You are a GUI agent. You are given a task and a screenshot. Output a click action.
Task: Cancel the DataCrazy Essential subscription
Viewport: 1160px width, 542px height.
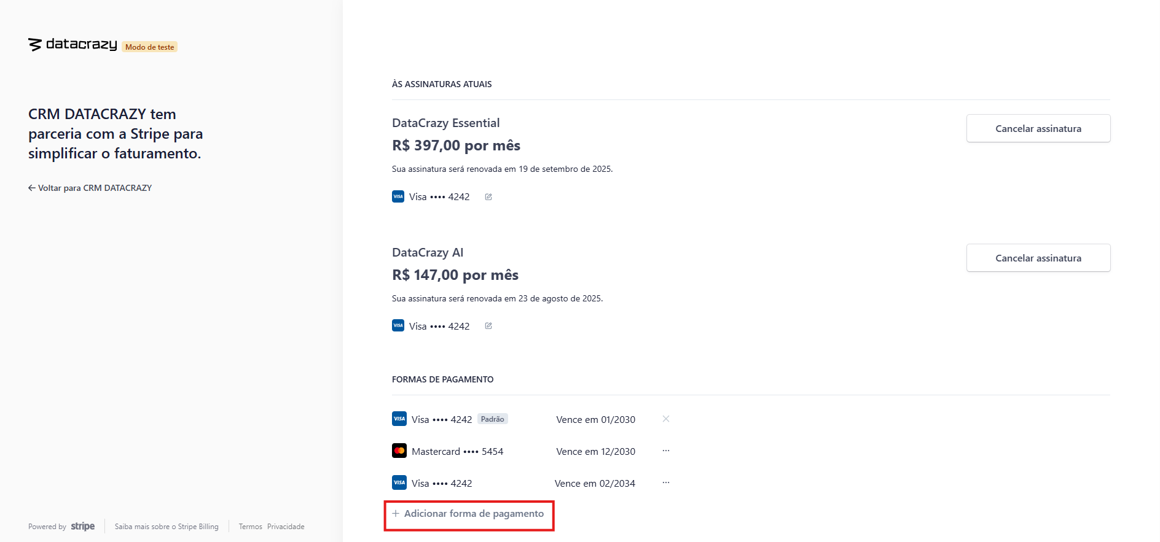pos(1038,128)
